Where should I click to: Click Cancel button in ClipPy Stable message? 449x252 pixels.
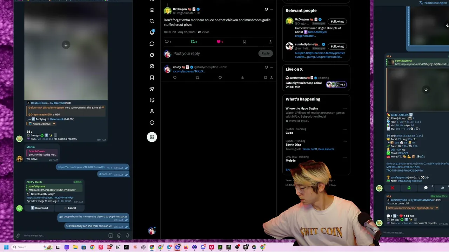pyautogui.click(x=69, y=208)
